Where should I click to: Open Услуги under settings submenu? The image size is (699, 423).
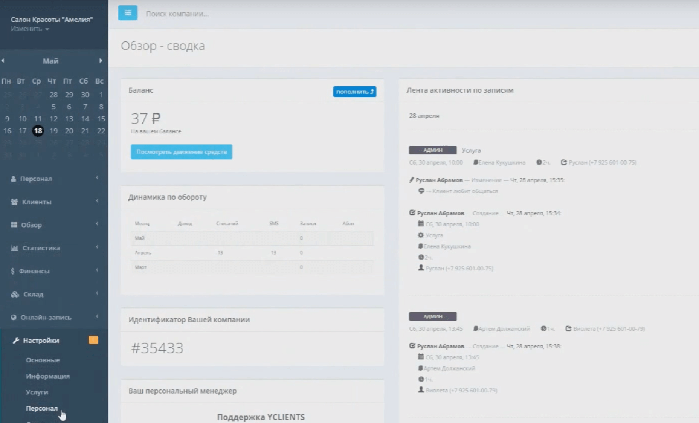tap(37, 392)
